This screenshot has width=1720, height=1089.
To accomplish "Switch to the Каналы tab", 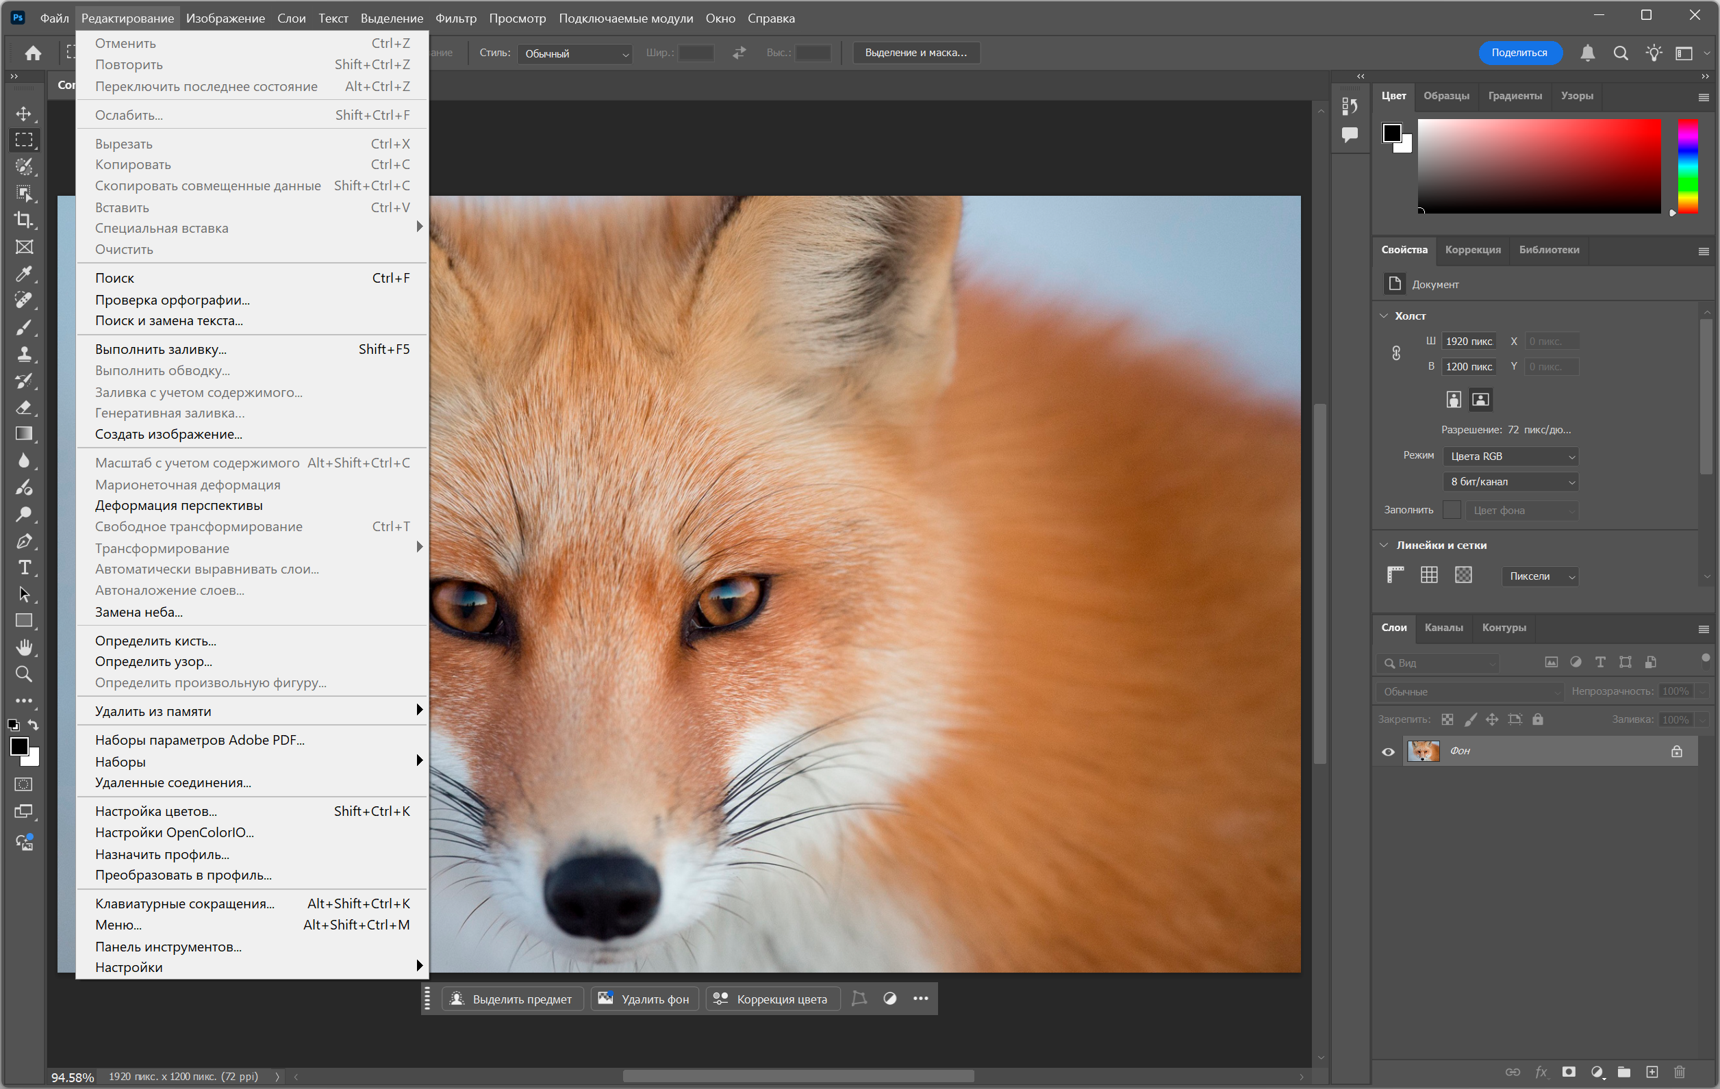I will [1443, 628].
